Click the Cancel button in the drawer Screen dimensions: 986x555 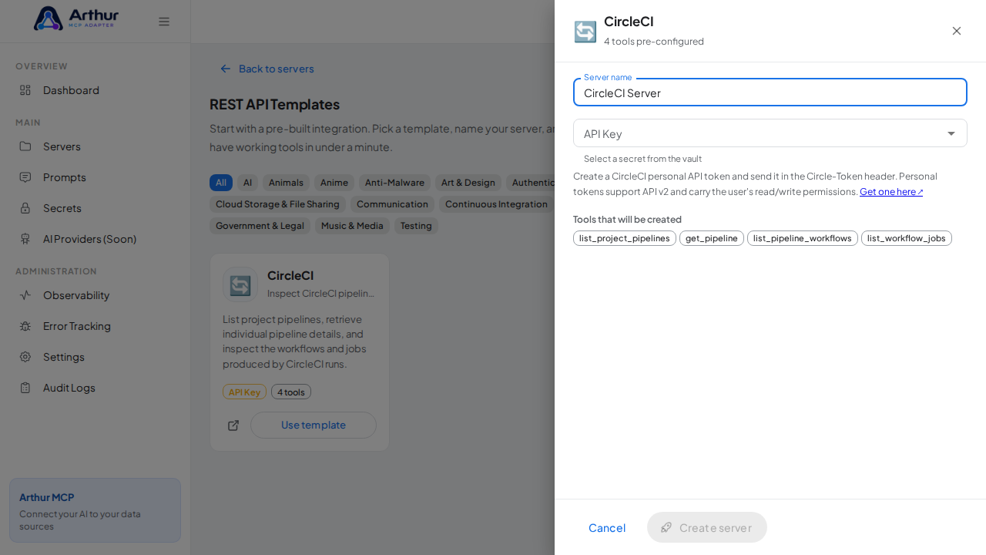pyautogui.click(x=607, y=527)
